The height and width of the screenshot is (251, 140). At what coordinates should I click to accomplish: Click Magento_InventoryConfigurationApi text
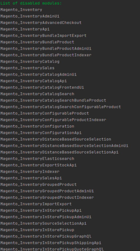(41, 133)
